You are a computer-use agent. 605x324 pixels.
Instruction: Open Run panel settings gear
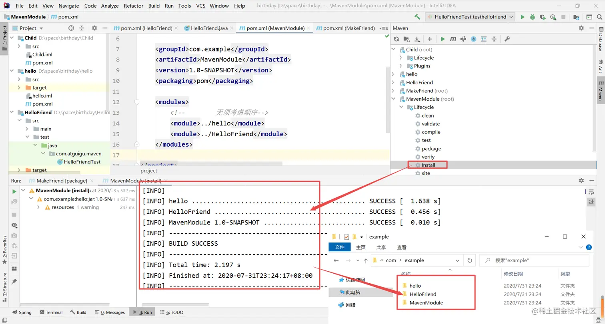click(x=581, y=181)
